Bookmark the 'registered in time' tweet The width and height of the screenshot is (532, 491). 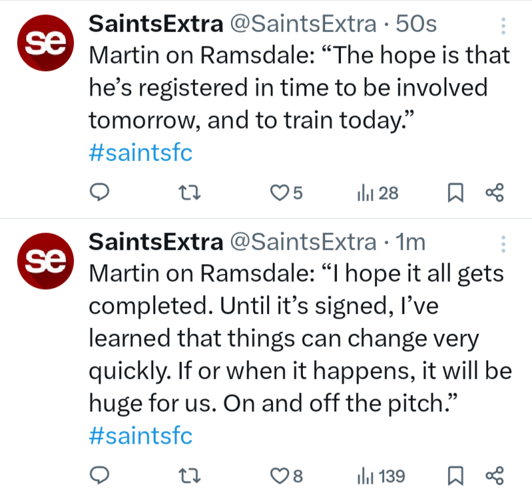point(456,192)
